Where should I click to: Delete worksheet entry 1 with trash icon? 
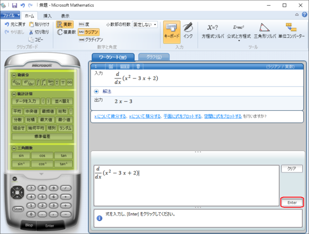pyautogui.click(x=138, y=67)
